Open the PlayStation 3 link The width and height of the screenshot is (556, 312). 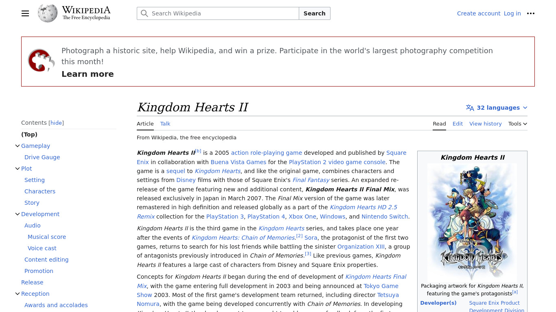pos(225,217)
